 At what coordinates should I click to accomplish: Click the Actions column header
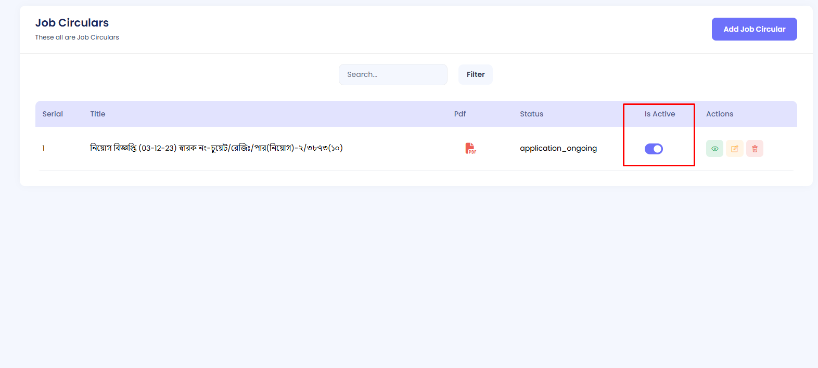pyautogui.click(x=719, y=114)
